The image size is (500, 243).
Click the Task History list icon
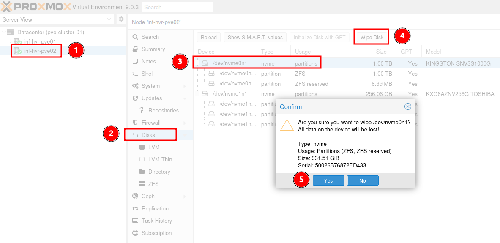pos(135,221)
